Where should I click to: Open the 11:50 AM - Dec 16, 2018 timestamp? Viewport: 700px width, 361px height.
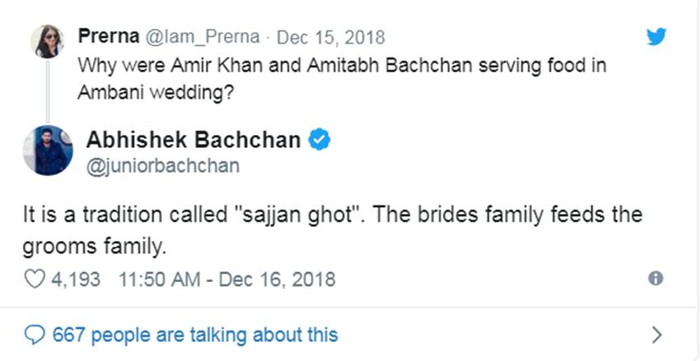pyautogui.click(x=227, y=279)
